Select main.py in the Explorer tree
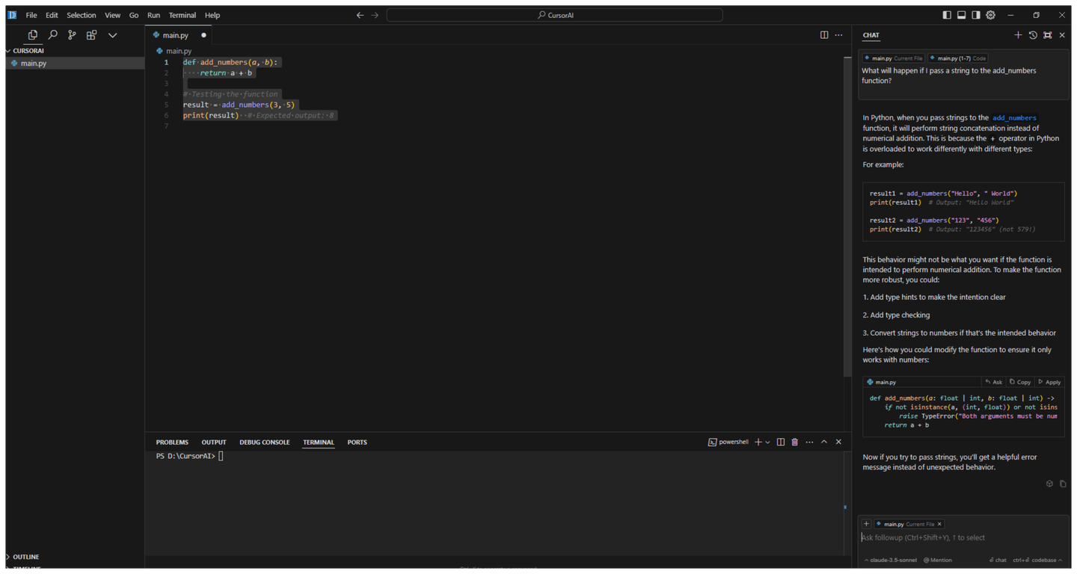Viewport: 1077px width, 574px height. (x=75, y=64)
